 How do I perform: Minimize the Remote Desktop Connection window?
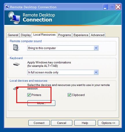(x=105, y=7)
